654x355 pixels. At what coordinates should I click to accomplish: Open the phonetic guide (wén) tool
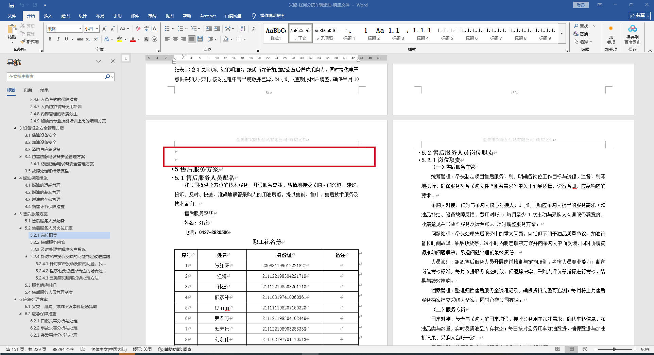tap(146, 29)
